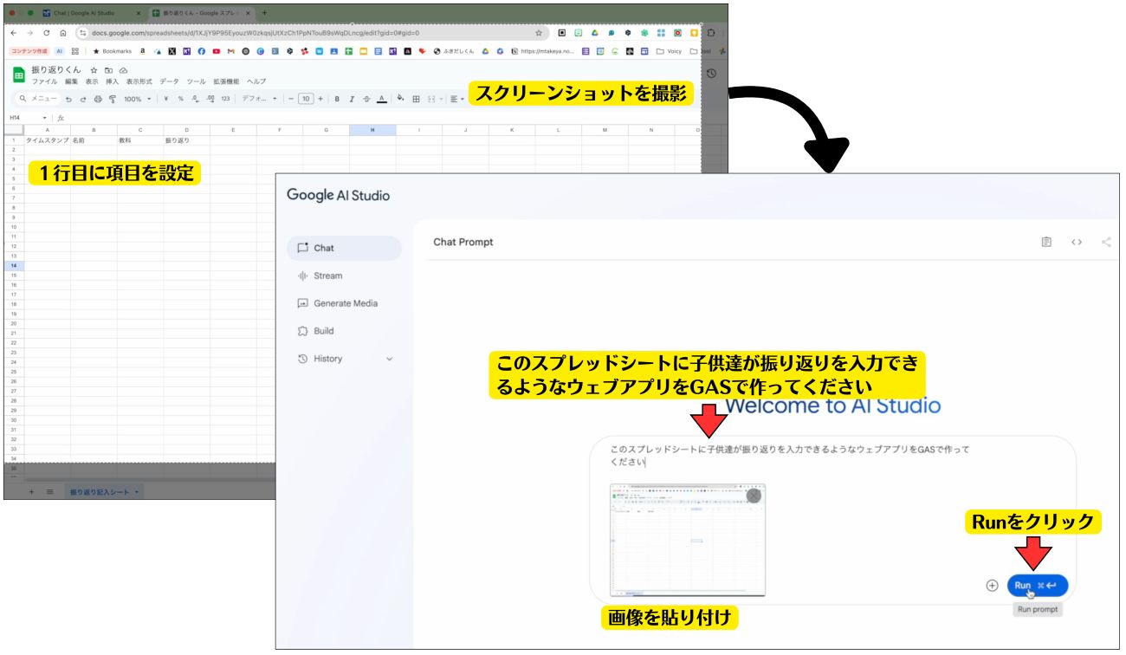1126x655 pixels.
Task: Open the データ menu
Action: coord(169,81)
